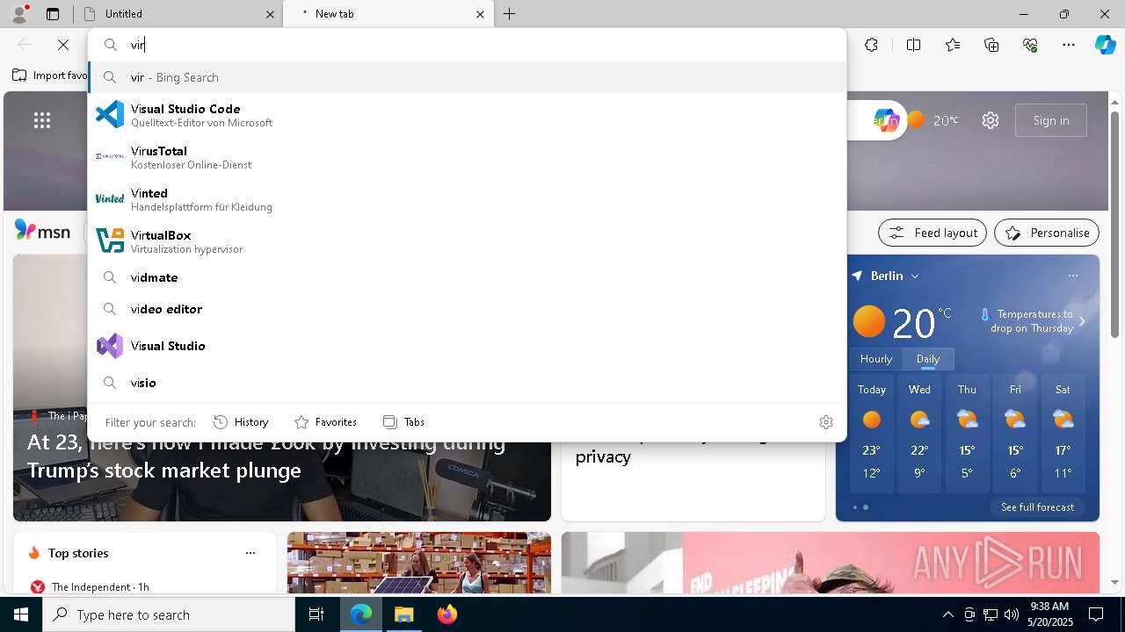1125x632 pixels.
Task: Open File Explorer from taskbar
Action: (x=404, y=614)
